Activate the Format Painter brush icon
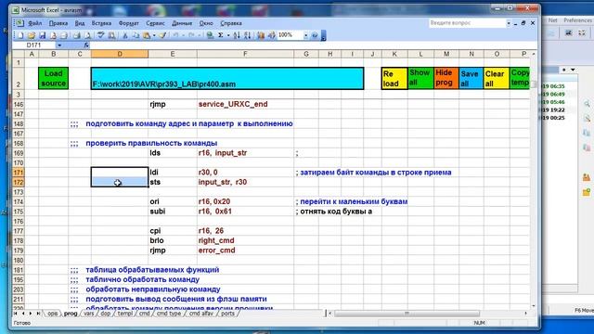 click(x=162, y=35)
